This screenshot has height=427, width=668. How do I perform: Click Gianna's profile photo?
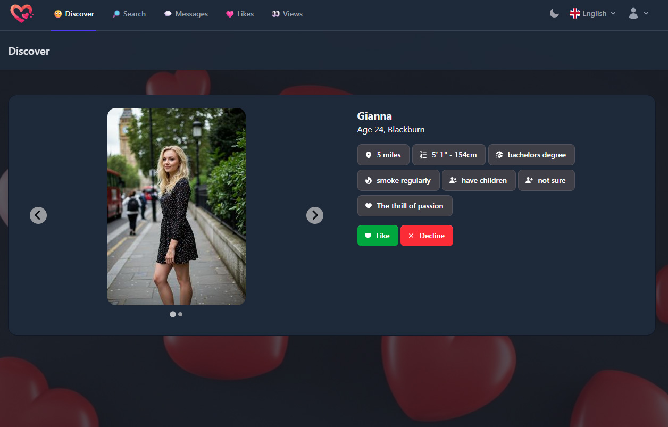coord(177,206)
